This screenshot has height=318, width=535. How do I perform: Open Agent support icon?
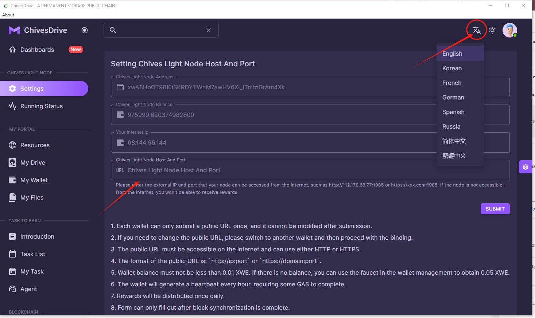[12, 289]
